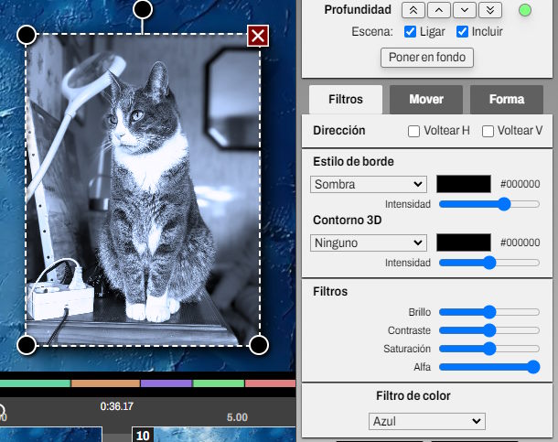Image resolution: width=558 pixels, height=442 pixels.
Task: Click the top rotation handle circle
Action: pos(142,9)
